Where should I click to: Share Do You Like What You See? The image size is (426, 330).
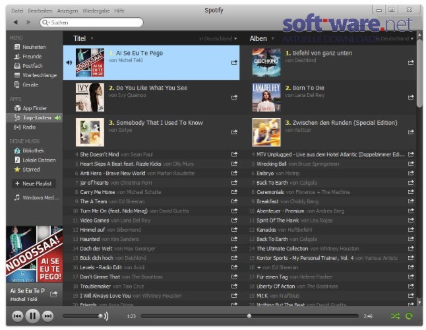pyautogui.click(x=234, y=97)
